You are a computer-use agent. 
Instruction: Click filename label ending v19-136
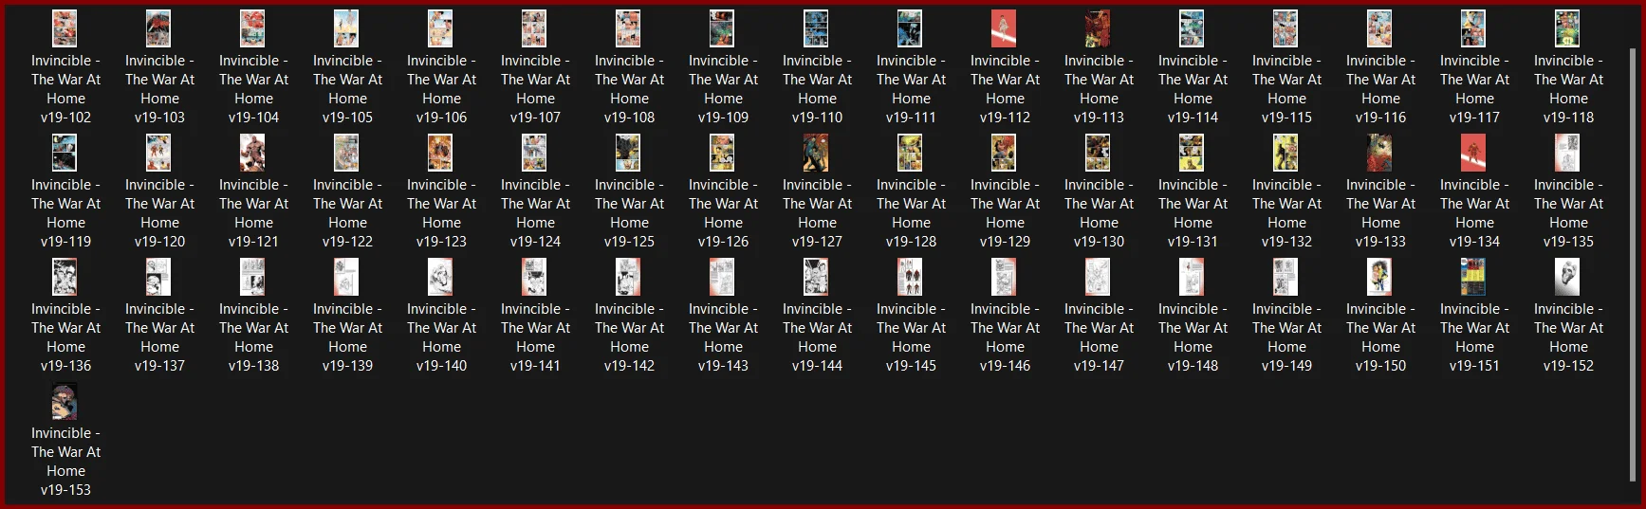[x=65, y=337]
